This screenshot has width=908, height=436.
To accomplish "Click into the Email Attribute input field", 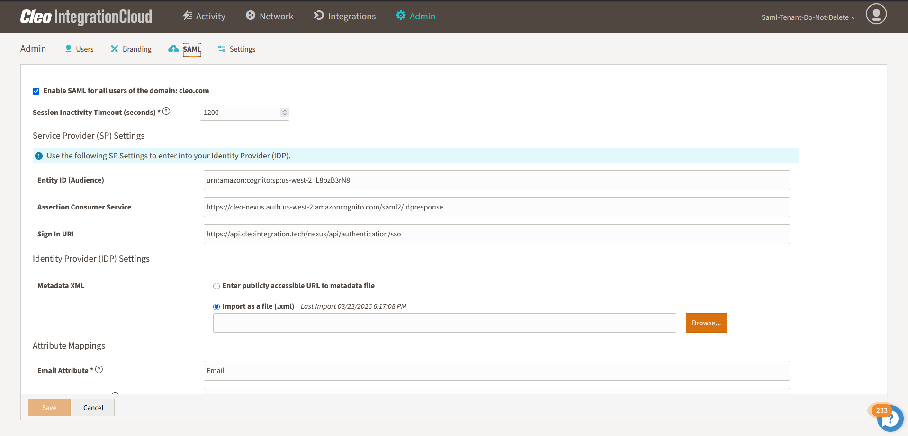I will (496, 371).
